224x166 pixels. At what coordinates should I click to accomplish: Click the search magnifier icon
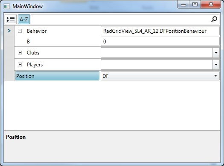coord(214,19)
